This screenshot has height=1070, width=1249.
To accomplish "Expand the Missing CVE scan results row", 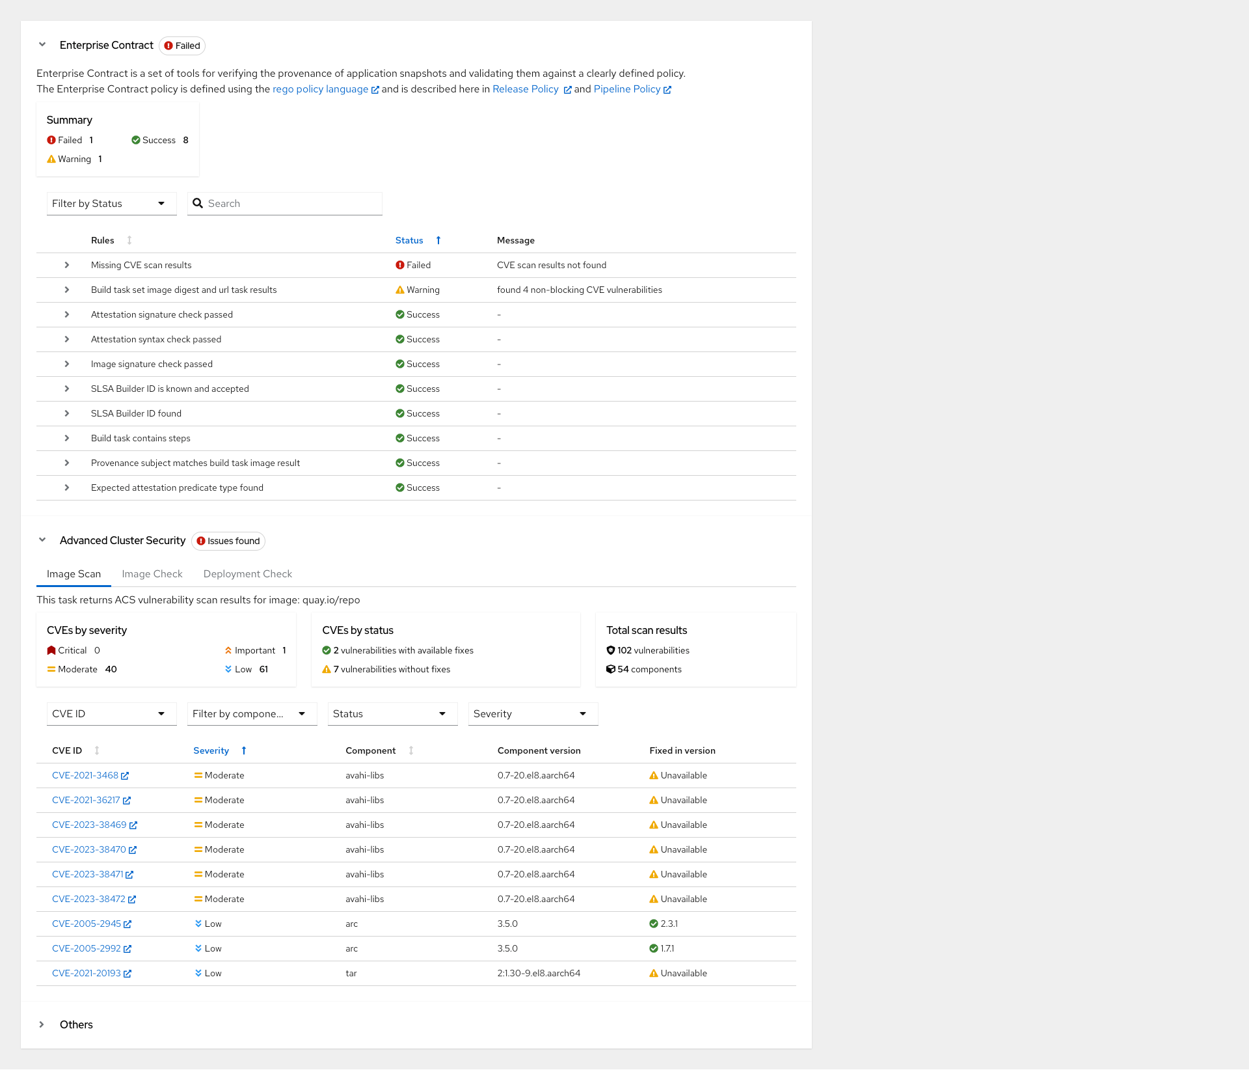I will pyautogui.click(x=67, y=265).
